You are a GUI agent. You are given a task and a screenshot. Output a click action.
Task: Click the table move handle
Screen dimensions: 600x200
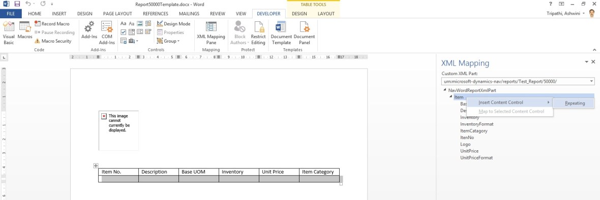click(x=96, y=165)
